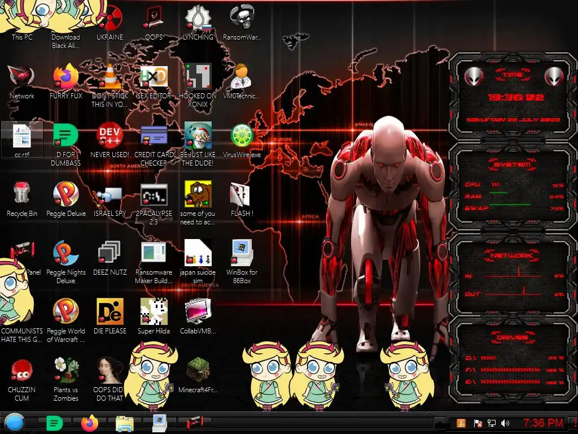
Task: Open File Explorer from the taskbar
Action: click(125, 423)
